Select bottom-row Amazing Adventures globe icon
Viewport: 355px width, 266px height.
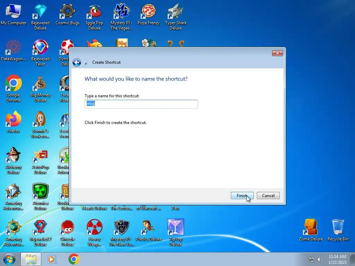pyautogui.click(x=14, y=233)
